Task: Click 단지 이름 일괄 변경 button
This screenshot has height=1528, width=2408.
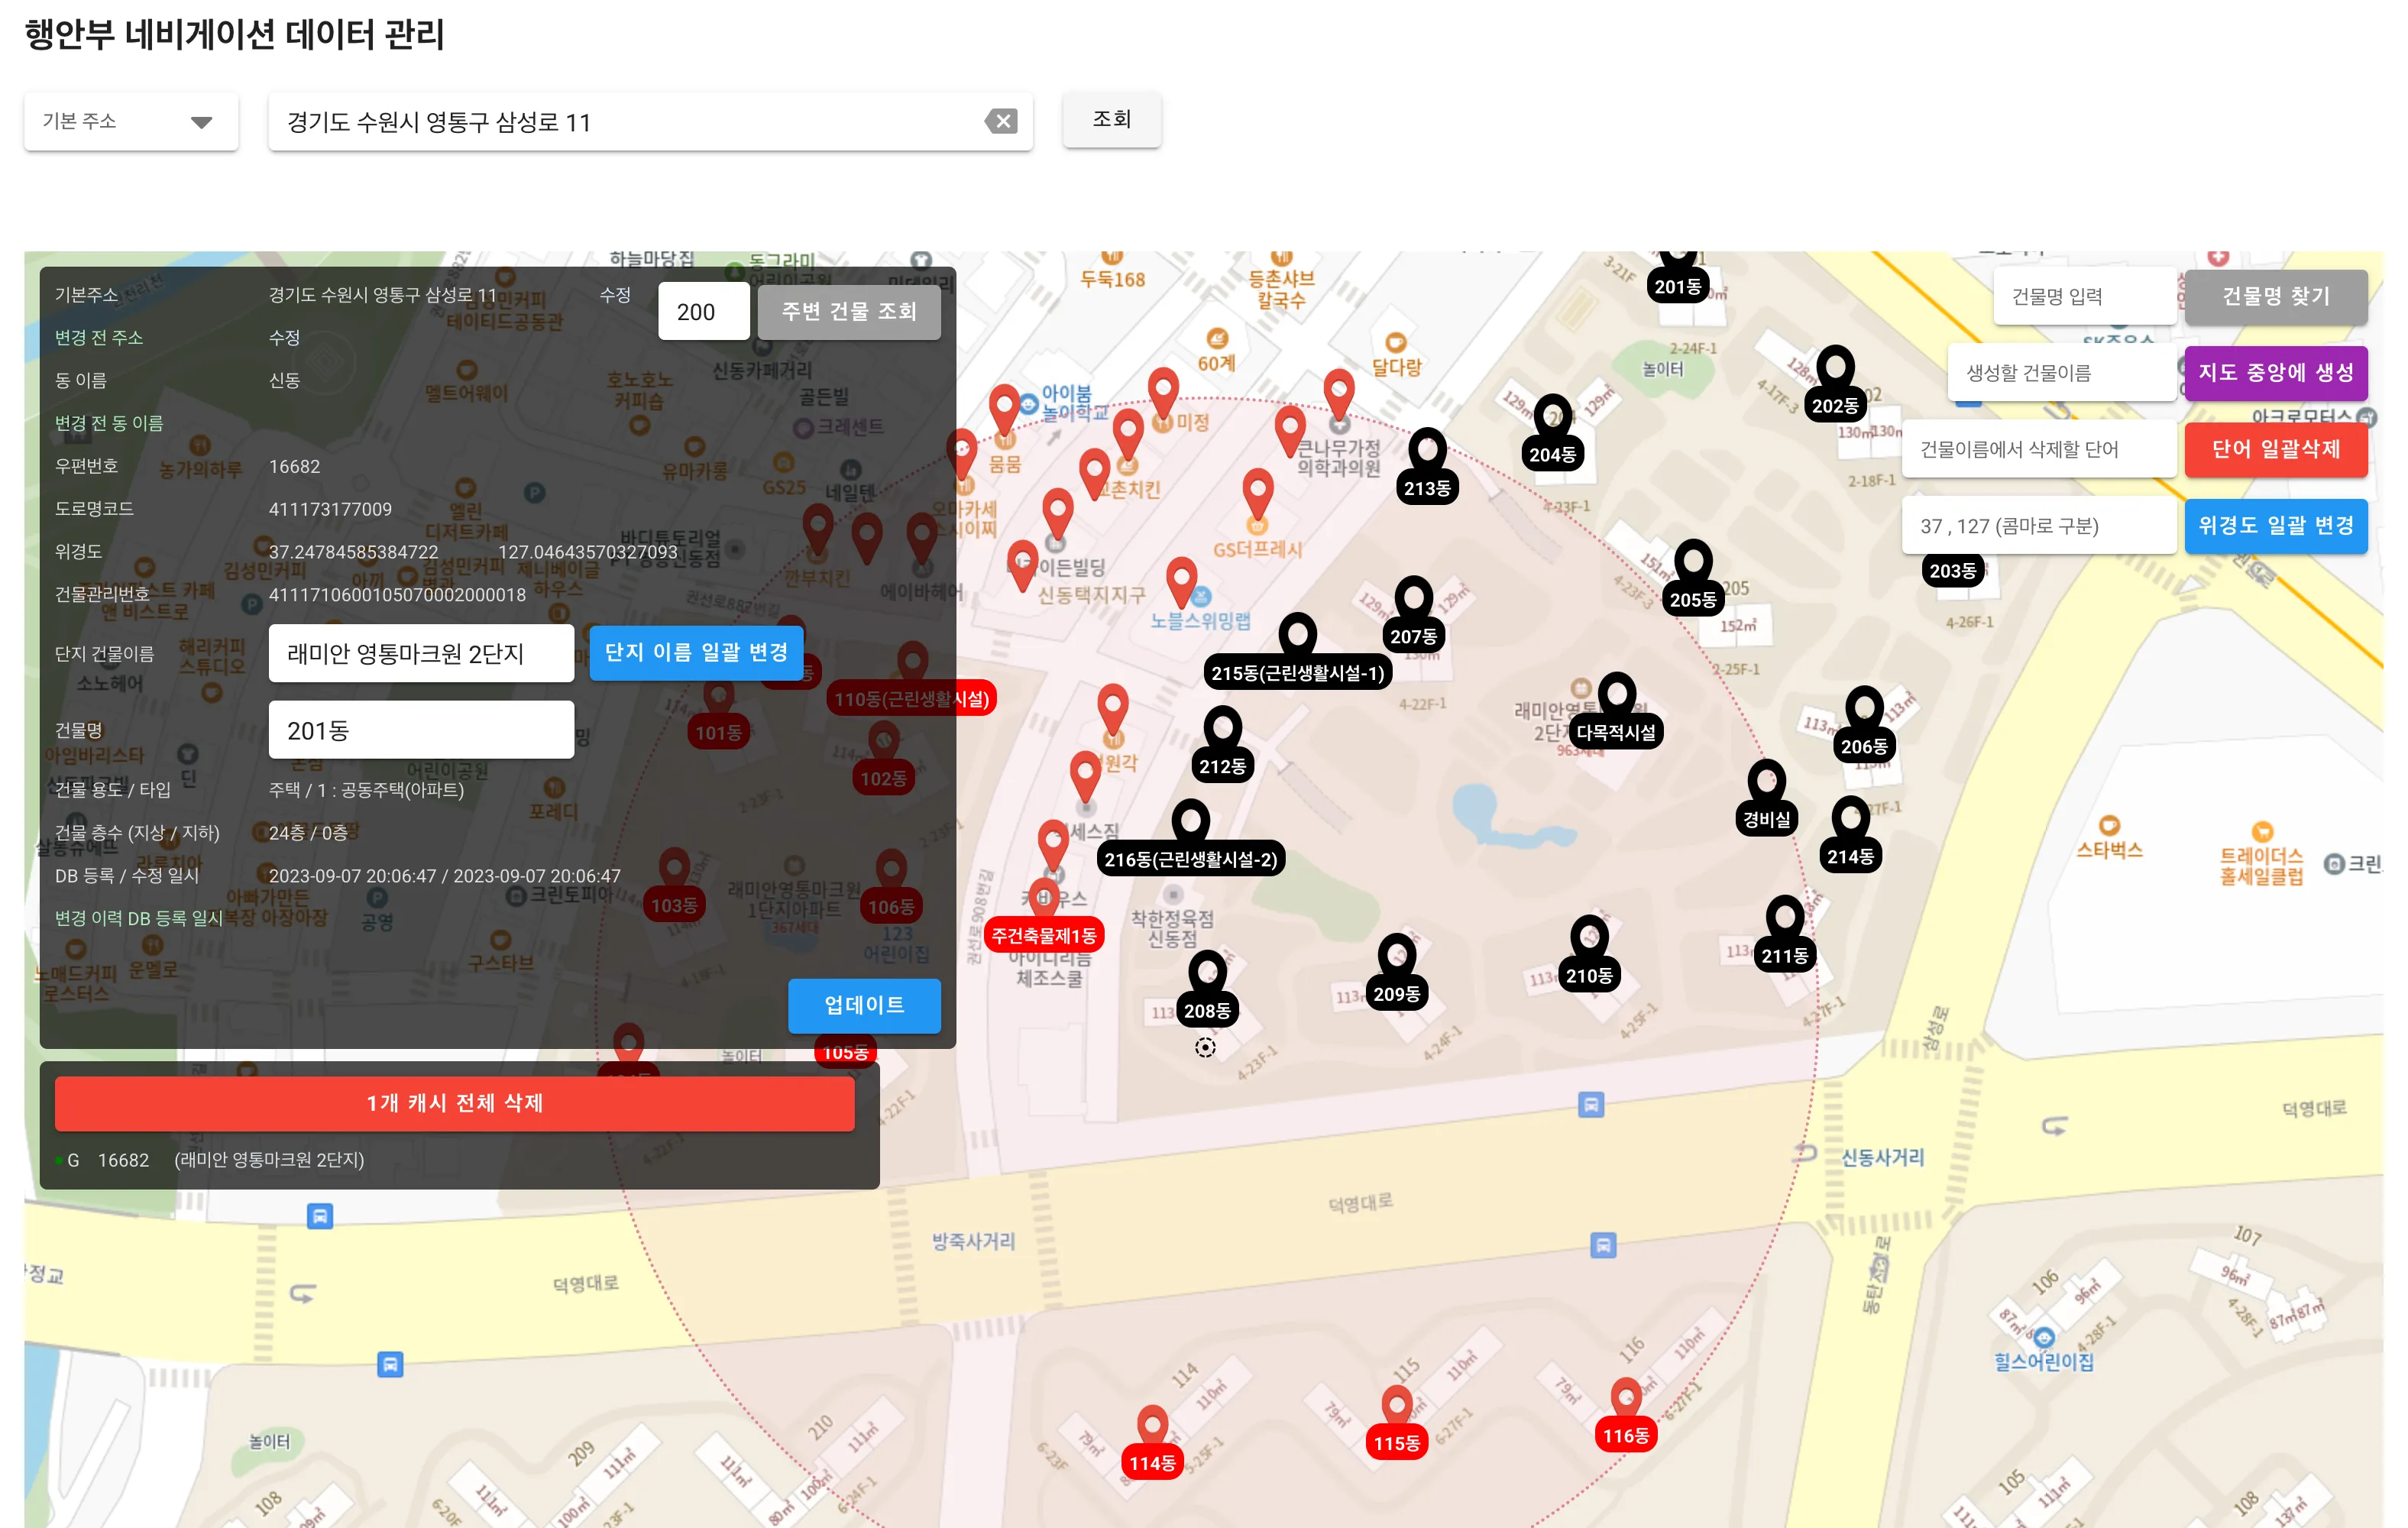Action: pyautogui.click(x=696, y=653)
